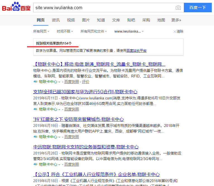
Task: Click the 百度一下 search button
Action: click(x=198, y=8)
